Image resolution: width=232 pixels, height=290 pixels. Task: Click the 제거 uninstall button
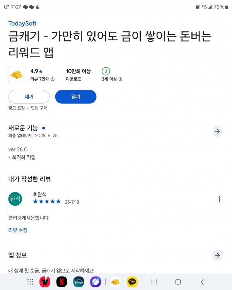pyautogui.click(x=29, y=97)
